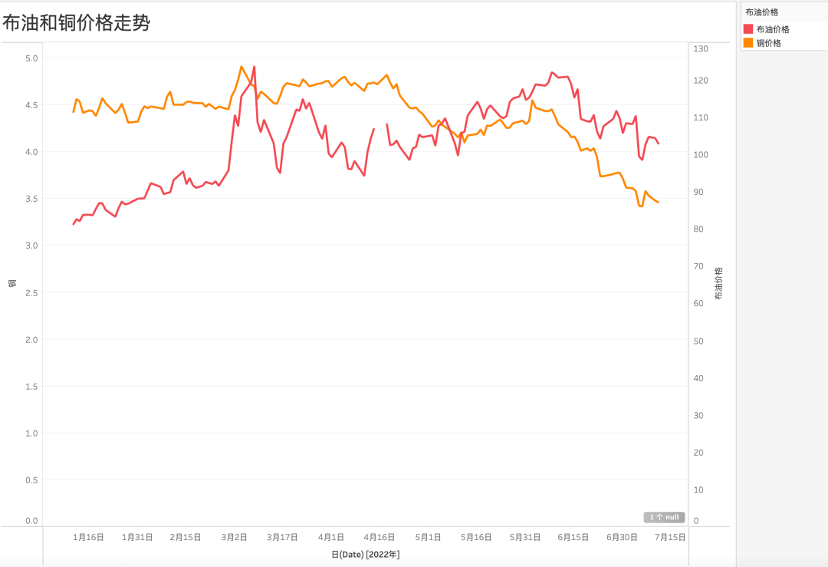Screen dimensions: 828x567
Task: Select the 铜价格 legend entry label
Action: pos(769,43)
